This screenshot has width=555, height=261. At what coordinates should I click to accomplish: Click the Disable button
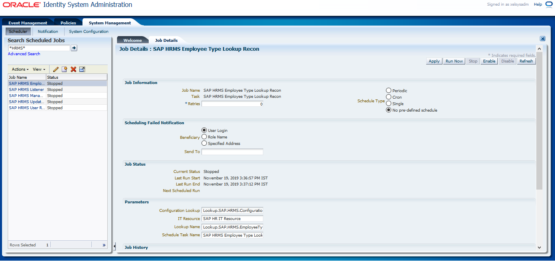508,61
